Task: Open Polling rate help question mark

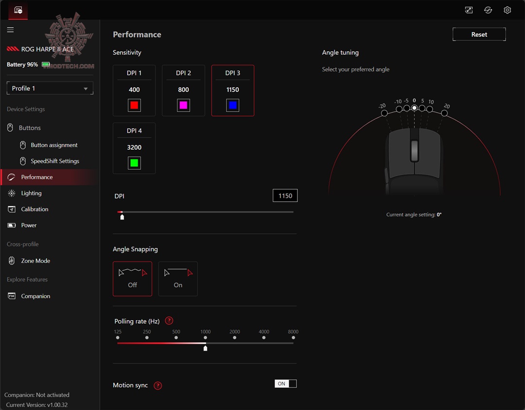Action: (x=169, y=320)
